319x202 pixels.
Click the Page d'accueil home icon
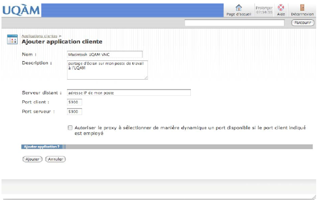coord(239,8)
